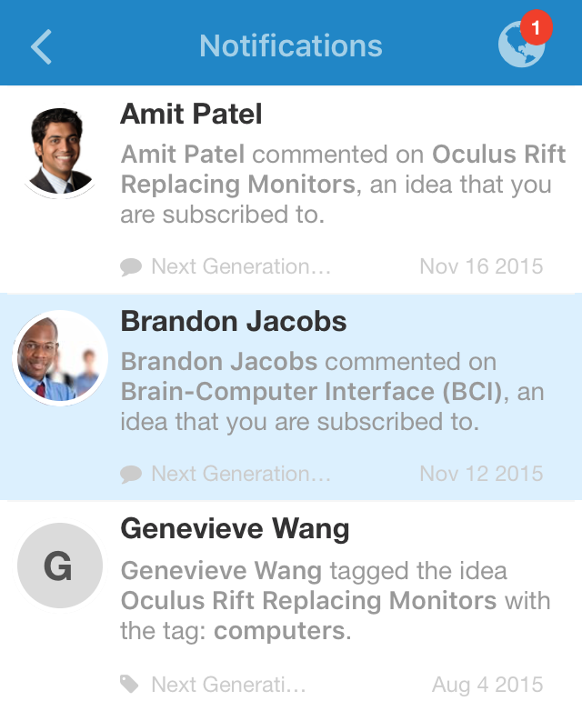
Task: Select the Nov 12 2015 date in highlighted notification
Action: (x=481, y=474)
